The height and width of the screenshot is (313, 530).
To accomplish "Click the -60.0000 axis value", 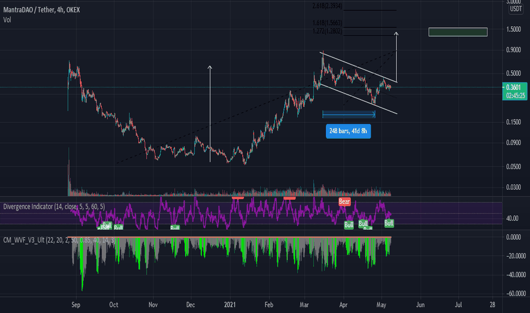I will pyautogui.click(x=515, y=294).
